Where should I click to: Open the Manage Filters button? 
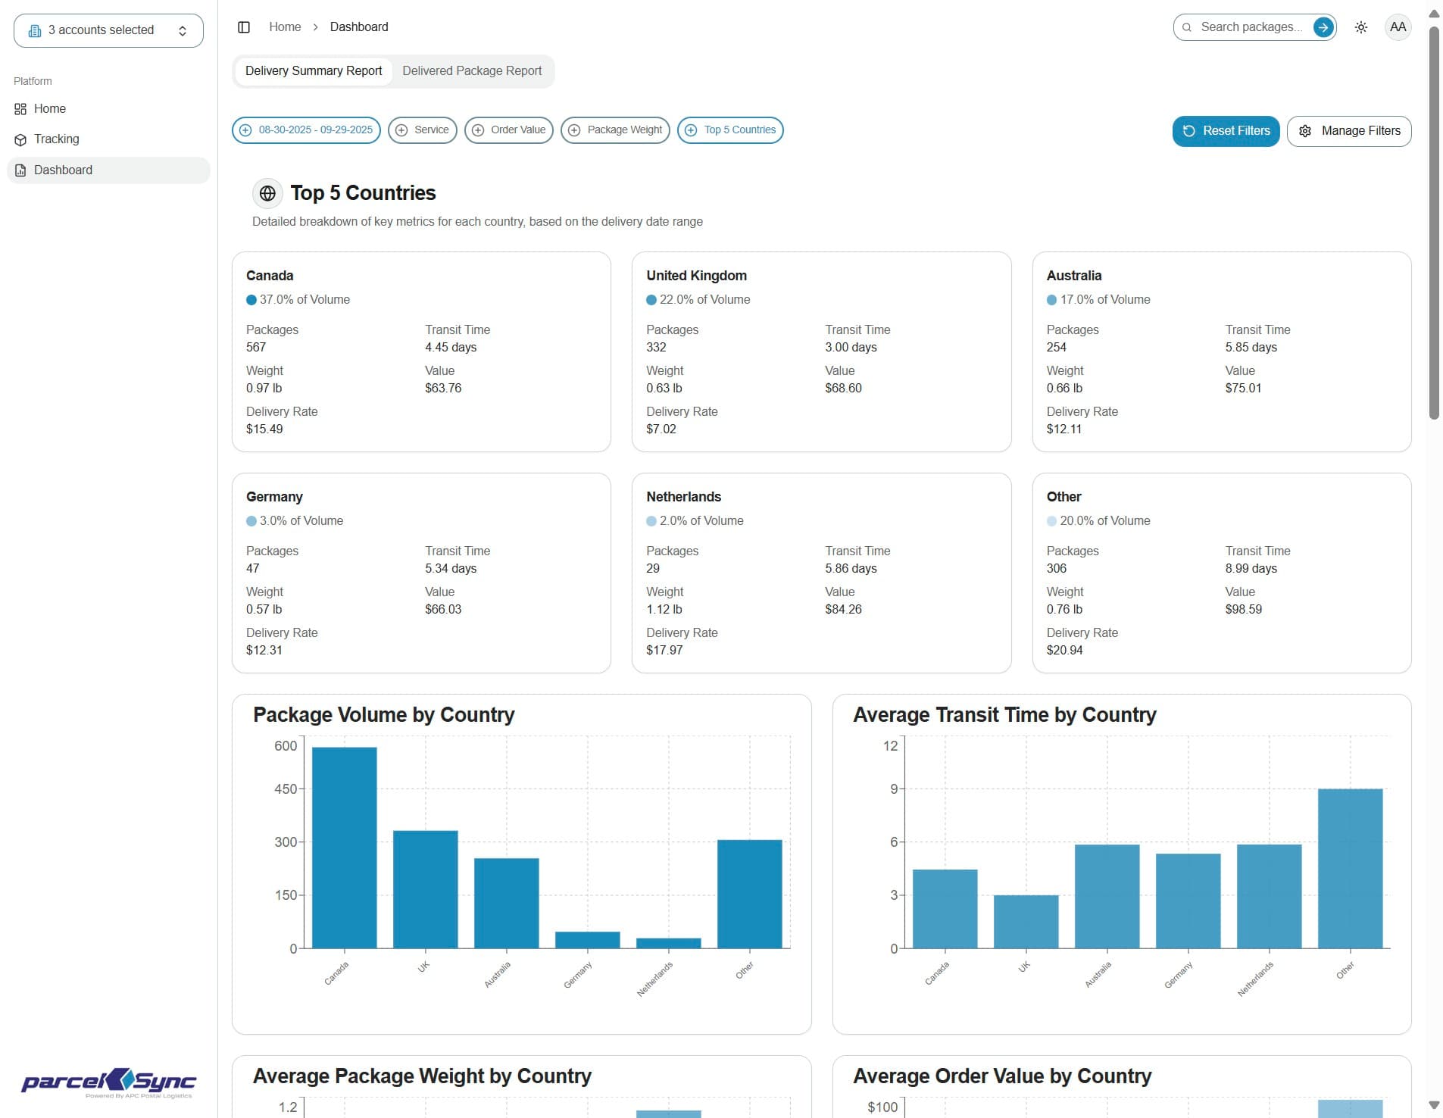tap(1349, 131)
